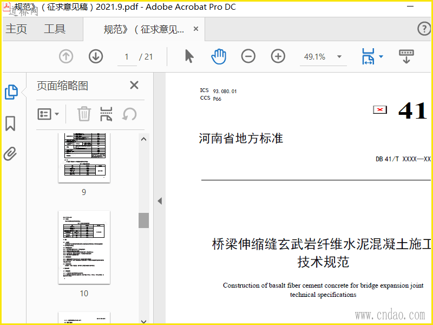Open thumbnail options menu
The height and width of the screenshot is (325, 433).
pos(48,114)
